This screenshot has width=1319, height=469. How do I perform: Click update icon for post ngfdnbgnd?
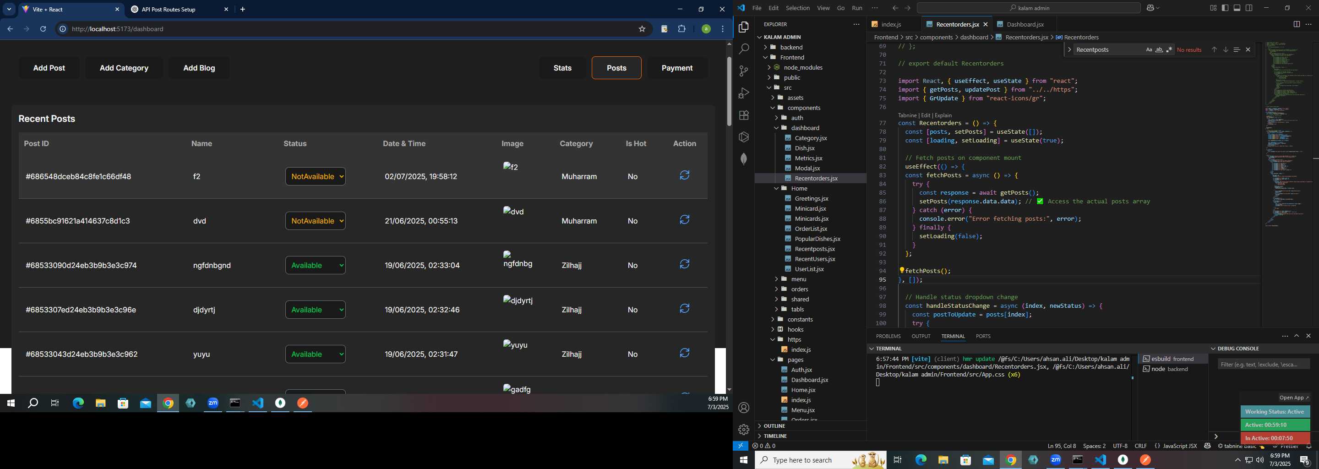point(685,264)
